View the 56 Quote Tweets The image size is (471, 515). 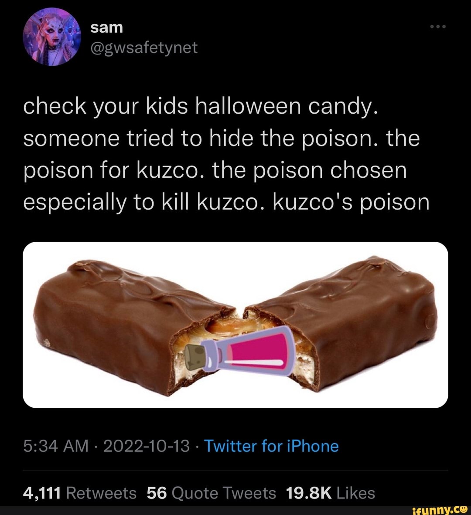[x=209, y=493]
